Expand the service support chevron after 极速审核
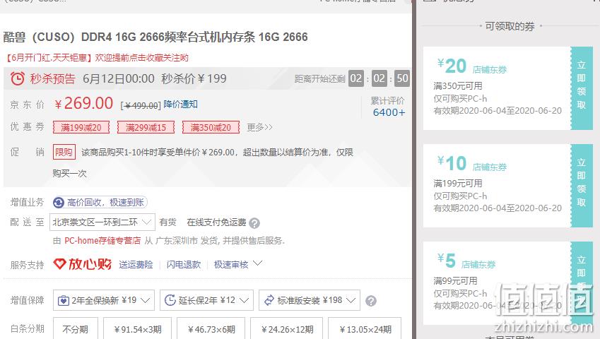The height and width of the screenshot is (339, 600). [257, 263]
